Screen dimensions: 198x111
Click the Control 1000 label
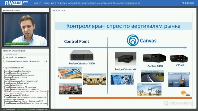coord(155,66)
